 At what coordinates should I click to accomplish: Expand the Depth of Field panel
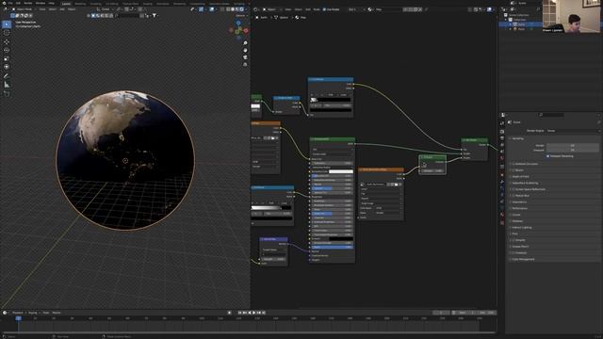[520, 176]
